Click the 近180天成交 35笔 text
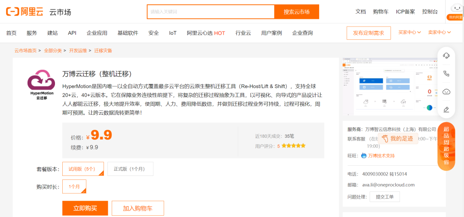 tap(275, 136)
